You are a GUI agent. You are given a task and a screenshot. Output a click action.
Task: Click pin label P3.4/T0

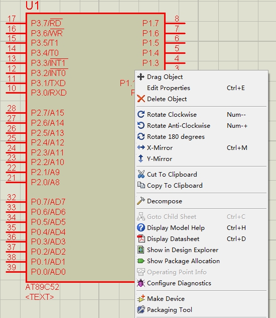(45, 53)
